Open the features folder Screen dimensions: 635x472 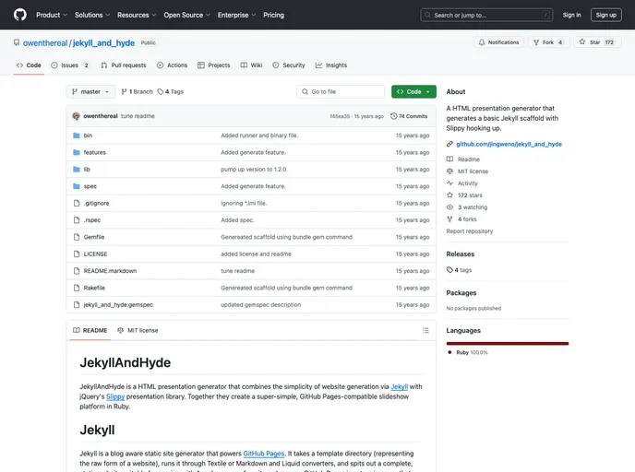click(x=94, y=152)
